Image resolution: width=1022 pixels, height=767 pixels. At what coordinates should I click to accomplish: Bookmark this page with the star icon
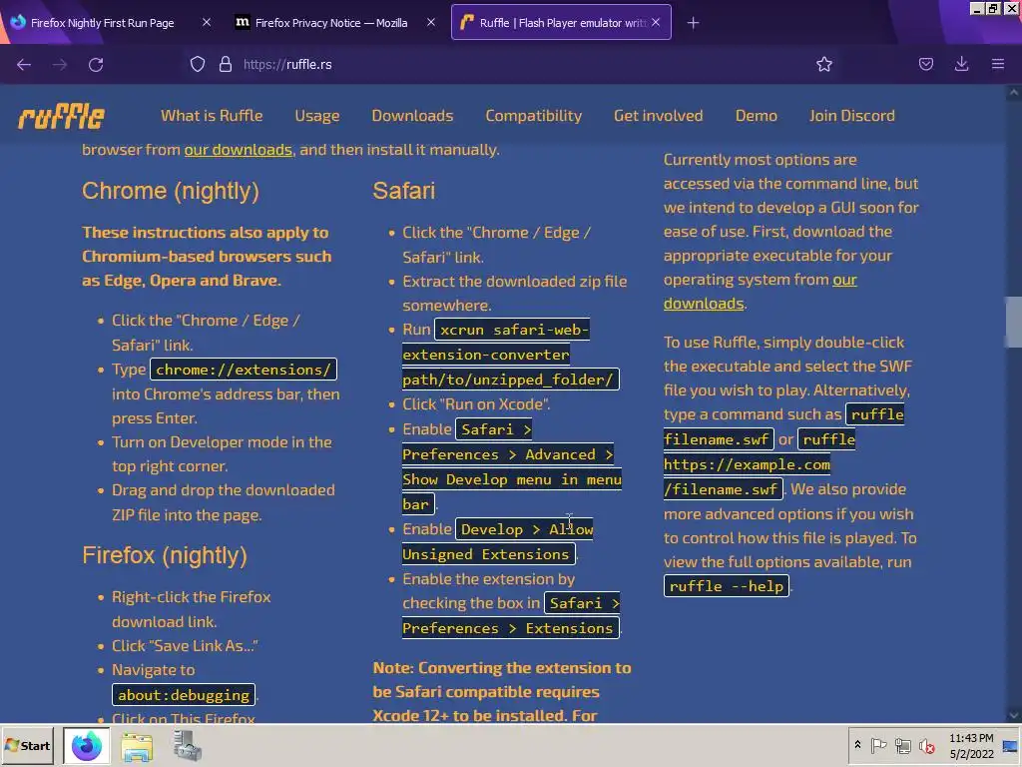(824, 64)
